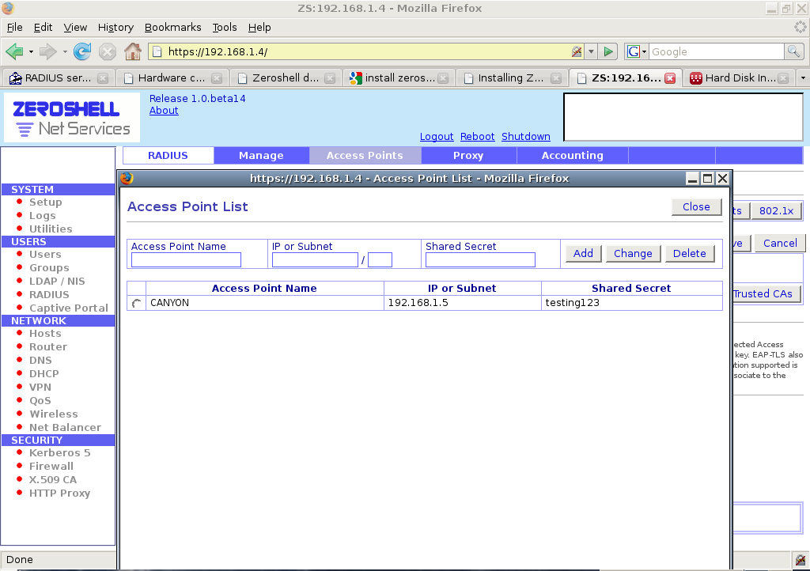Screen dimensions: 810x571
Task: Open the search engine selector dropdown
Action: click(637, 51)
